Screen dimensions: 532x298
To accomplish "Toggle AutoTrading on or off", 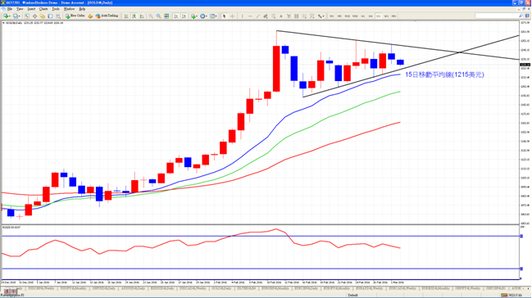I will (107, 16).
